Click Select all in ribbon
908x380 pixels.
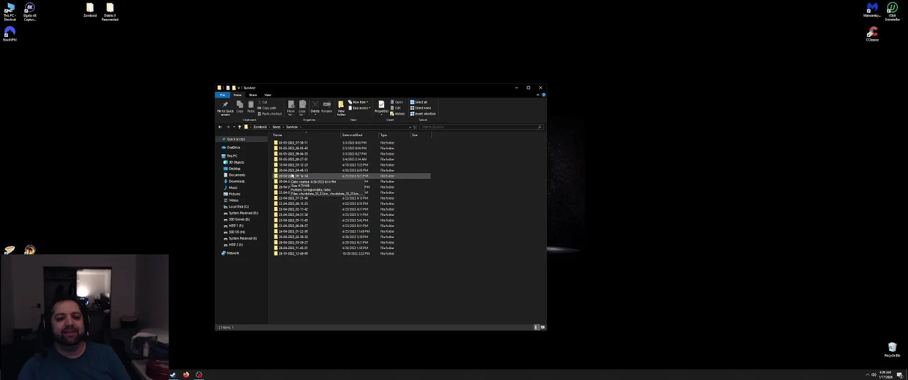419,102
